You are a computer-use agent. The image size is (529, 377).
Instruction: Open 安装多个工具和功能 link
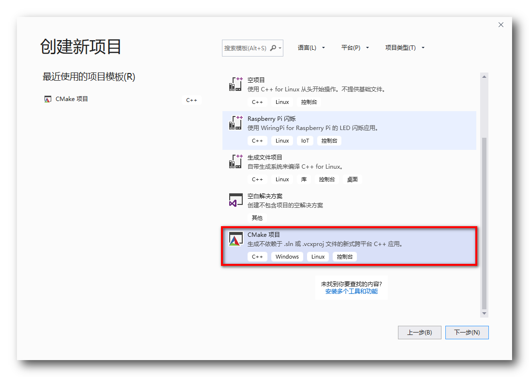click(x=351, y=291)
